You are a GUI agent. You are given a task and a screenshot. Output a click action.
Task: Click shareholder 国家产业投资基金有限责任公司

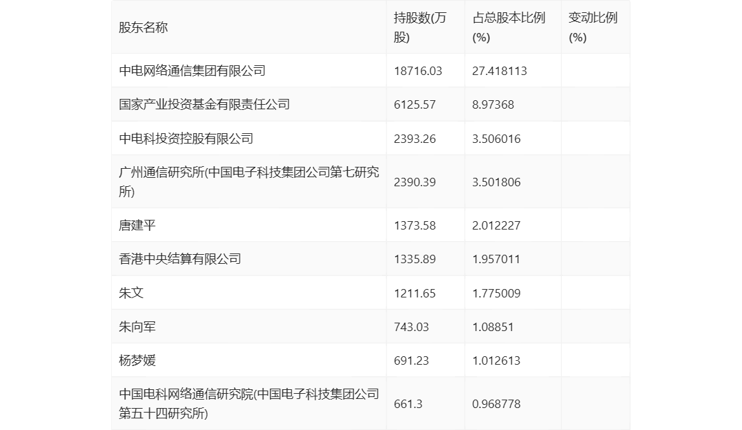coord(204,104)
